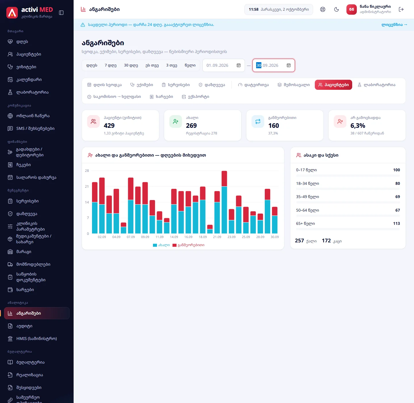414x403 pixels.
Task: Select the 7 დღე period preset
Action: 111,65
